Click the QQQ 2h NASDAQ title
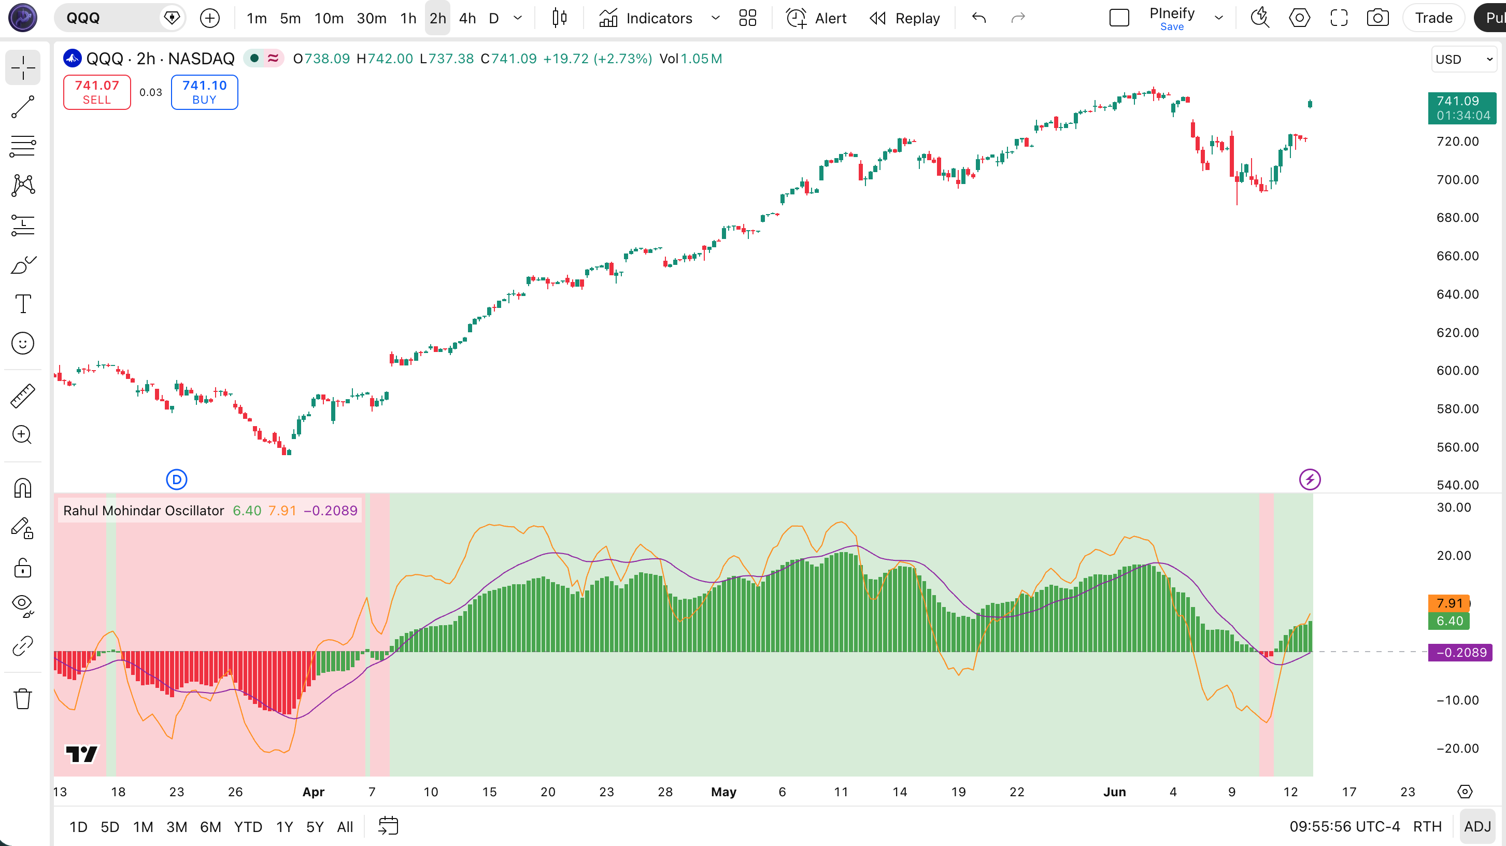The width and height of the screenshot is (1506, 846). point(160,58)
